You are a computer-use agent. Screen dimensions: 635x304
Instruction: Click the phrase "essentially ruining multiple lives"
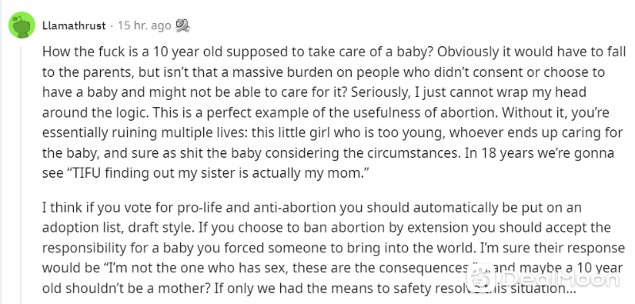(142, 133)
